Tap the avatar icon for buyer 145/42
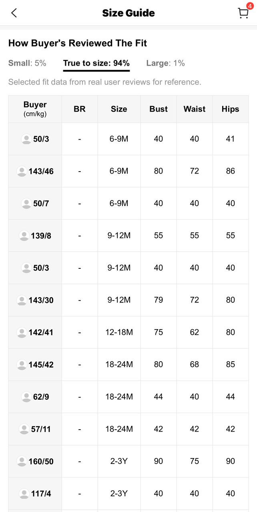 click(x=22, y=364)
